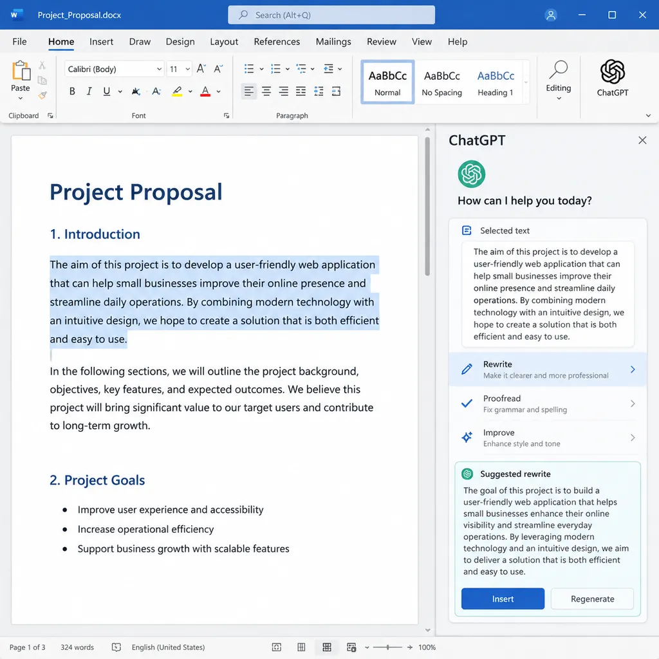Image resolution: width=659 pixels, height=659 pixels.
Task: Apply the Heading 1 style
Action: [x=496, y=82]
